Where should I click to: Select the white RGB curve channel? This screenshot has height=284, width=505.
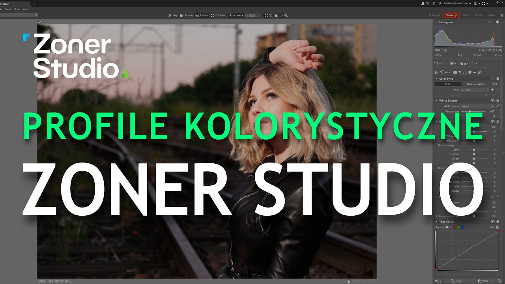coord(447,227)
